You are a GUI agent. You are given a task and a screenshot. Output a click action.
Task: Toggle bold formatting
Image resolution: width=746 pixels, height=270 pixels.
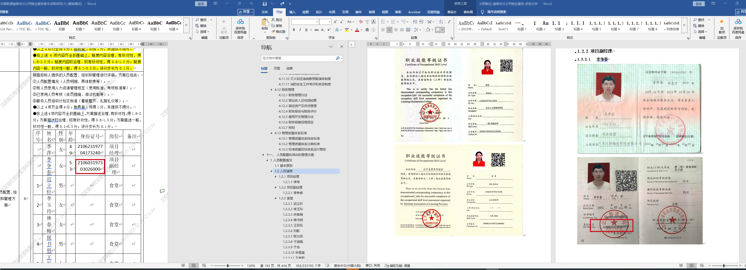(294, 30)
